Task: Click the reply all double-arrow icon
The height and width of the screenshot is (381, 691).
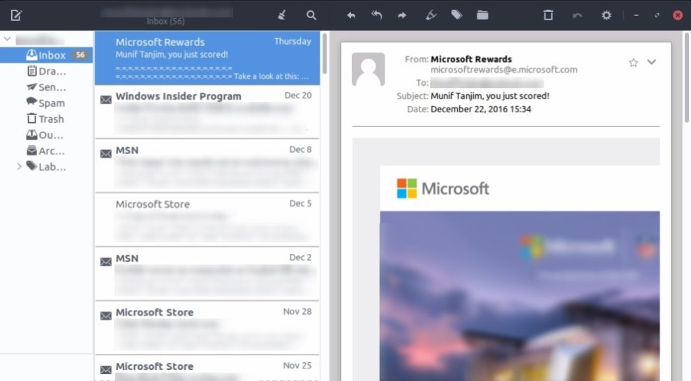Action: (x=376, y=15)
